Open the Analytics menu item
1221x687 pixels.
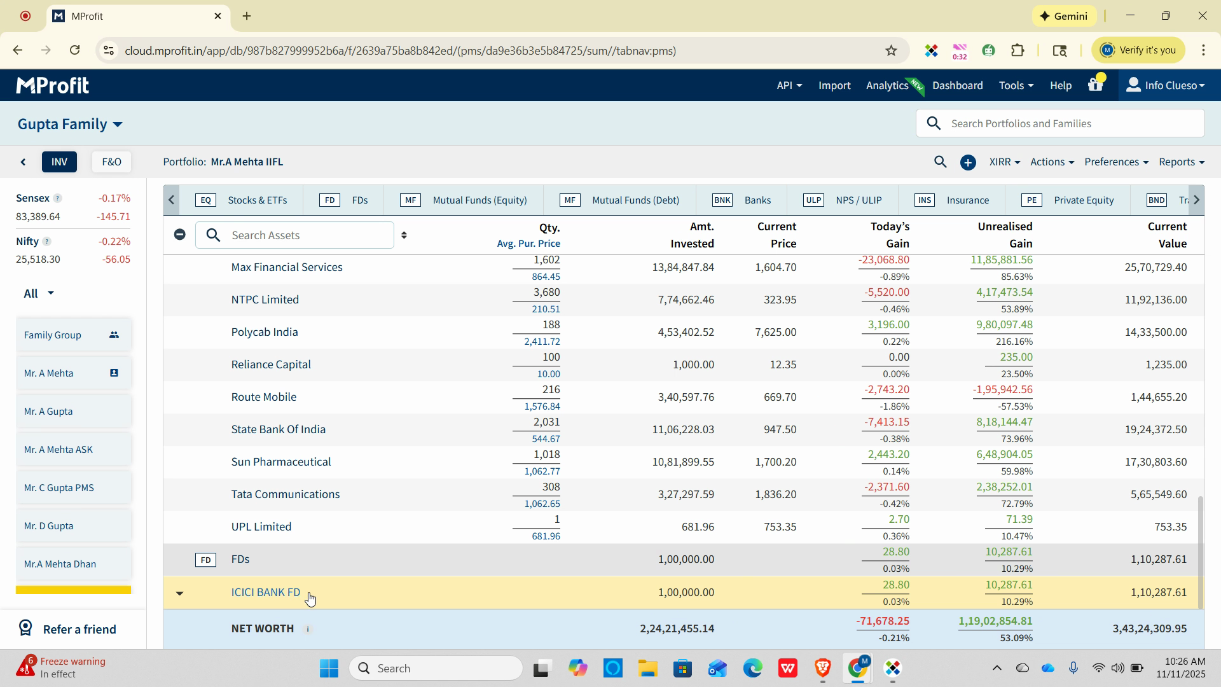(x=886, y=85)
